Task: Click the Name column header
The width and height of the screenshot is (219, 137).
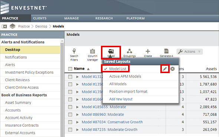Action: (79, 69)
